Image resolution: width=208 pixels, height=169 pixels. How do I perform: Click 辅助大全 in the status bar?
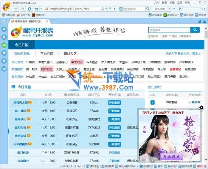(200, 166)
